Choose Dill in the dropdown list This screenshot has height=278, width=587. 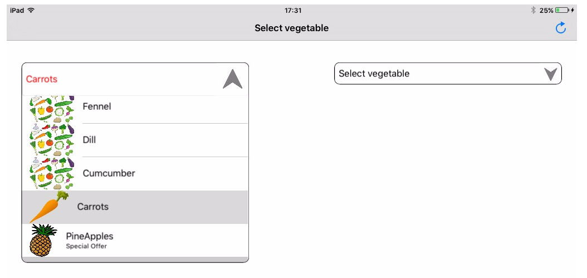[89, 140]
